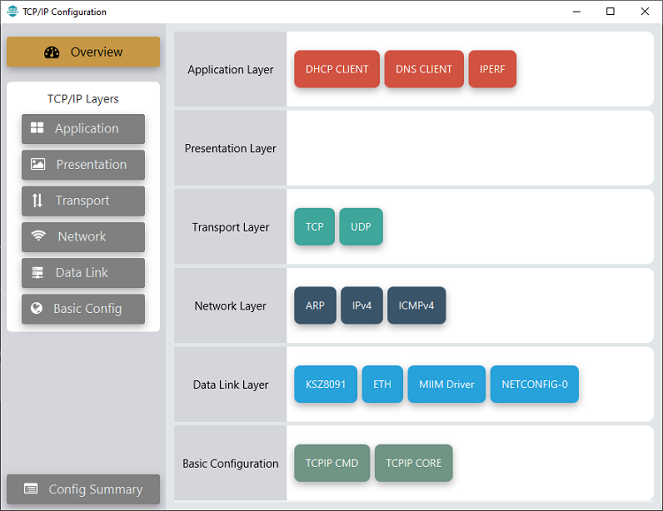Select the DNS CLIENT module
Viewport: 663px width, 511px height.
tap(423, 70)
